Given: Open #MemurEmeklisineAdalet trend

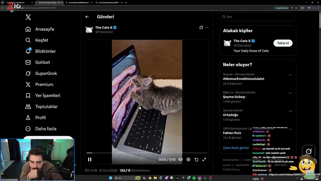Looking at the screenshot, I should (x=244, y=79).
